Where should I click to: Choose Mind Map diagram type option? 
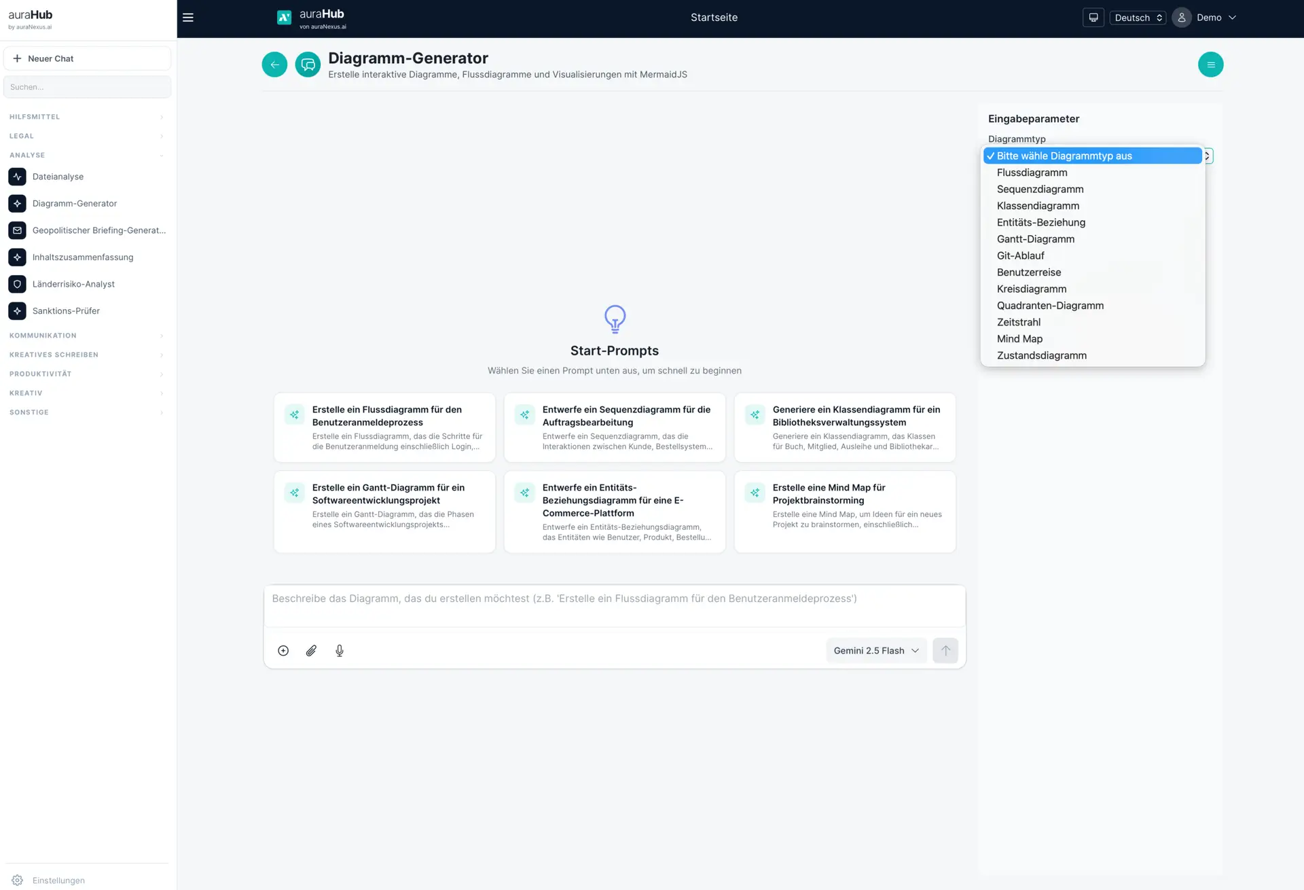point(1019,339)
